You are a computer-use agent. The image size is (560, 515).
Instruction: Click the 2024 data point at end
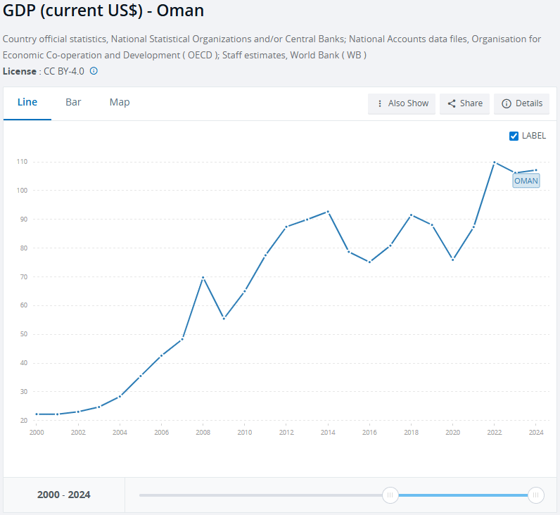click(535, 170)
